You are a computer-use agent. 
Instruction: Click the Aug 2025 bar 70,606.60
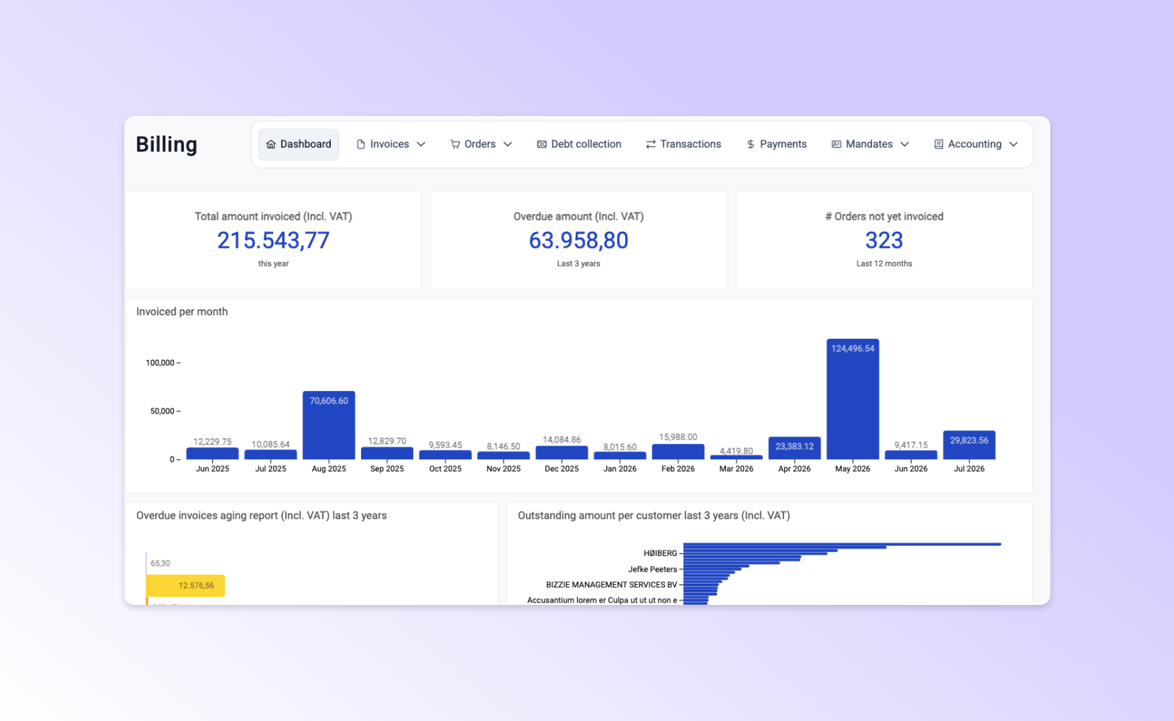[329, 425]
